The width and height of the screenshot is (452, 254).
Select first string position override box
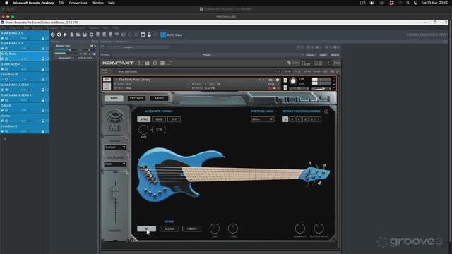click(285, 119)
